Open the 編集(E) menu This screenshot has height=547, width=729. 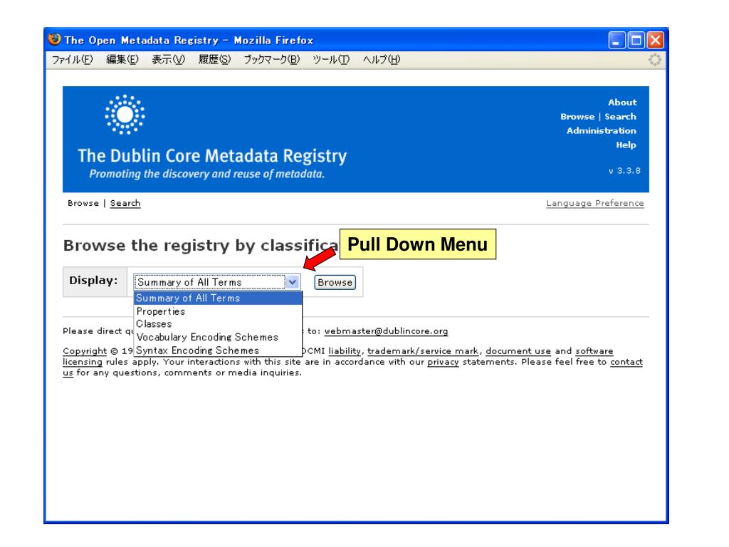(122, 60)
